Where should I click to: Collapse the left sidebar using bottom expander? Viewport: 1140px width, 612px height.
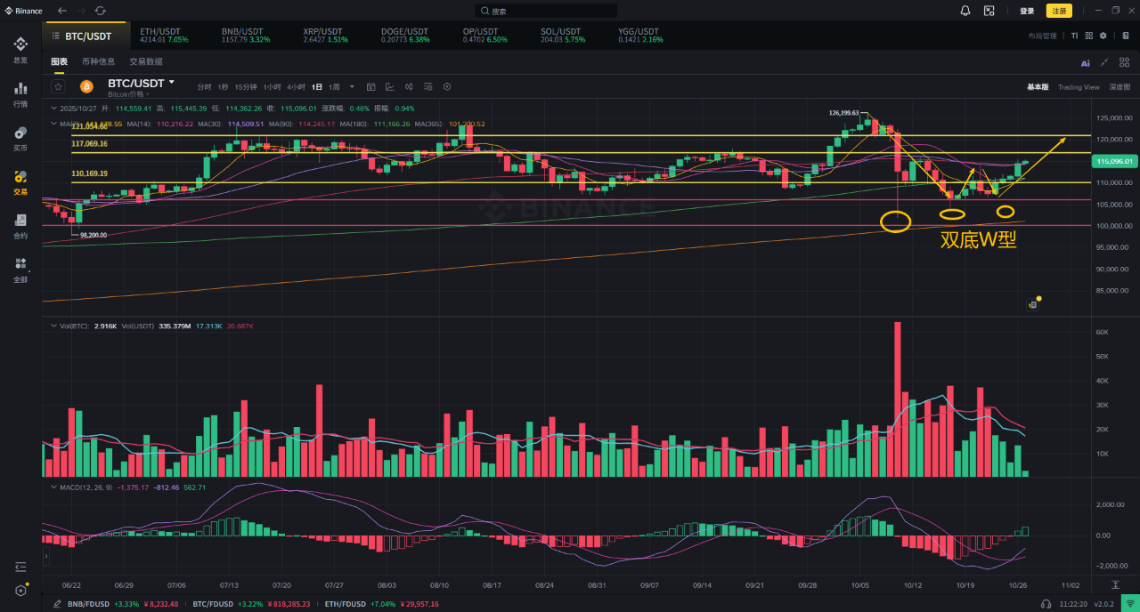click(20, 567)
